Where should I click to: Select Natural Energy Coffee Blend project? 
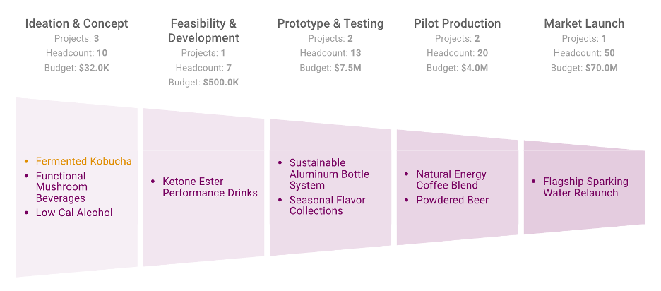[451, 179]
